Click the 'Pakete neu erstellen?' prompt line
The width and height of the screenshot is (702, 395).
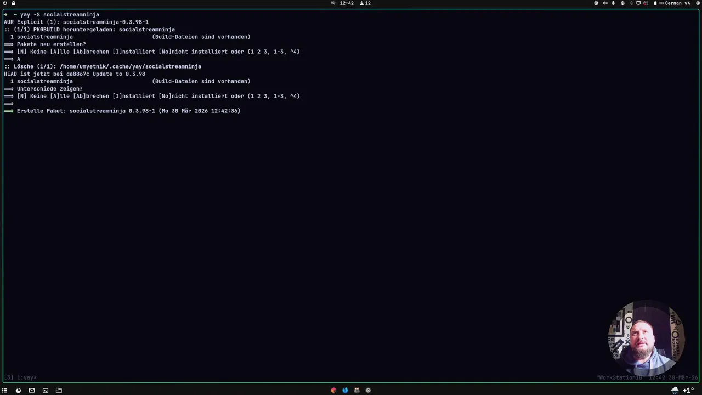[51, 44]
